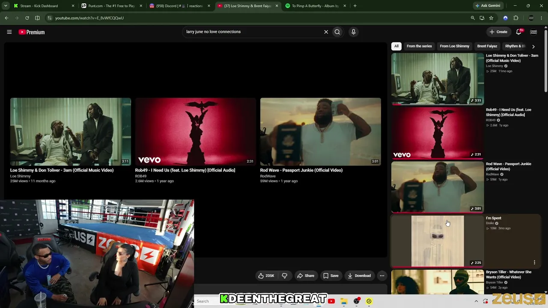
Task: Go to YouTube Premium home logo
Action: 32,32
